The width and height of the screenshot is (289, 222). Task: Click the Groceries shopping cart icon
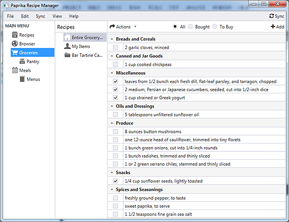pyautogui.click(x=15, y=53)
